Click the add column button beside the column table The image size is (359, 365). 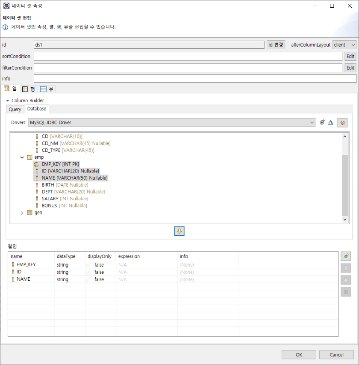coord(346,256)
